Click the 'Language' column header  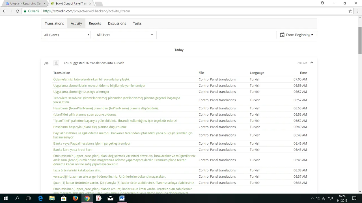257,73
